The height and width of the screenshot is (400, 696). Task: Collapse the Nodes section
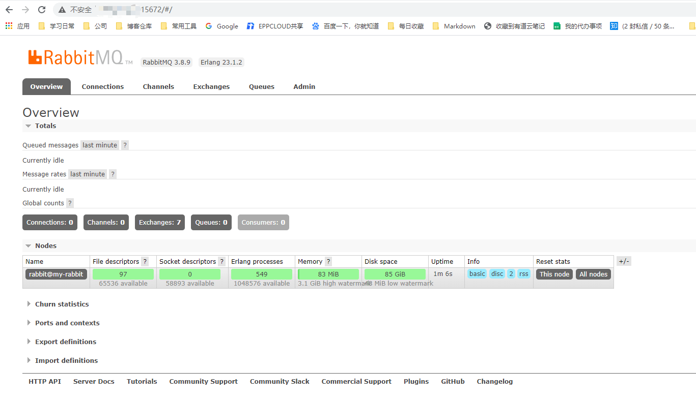[x=41, y=245]
